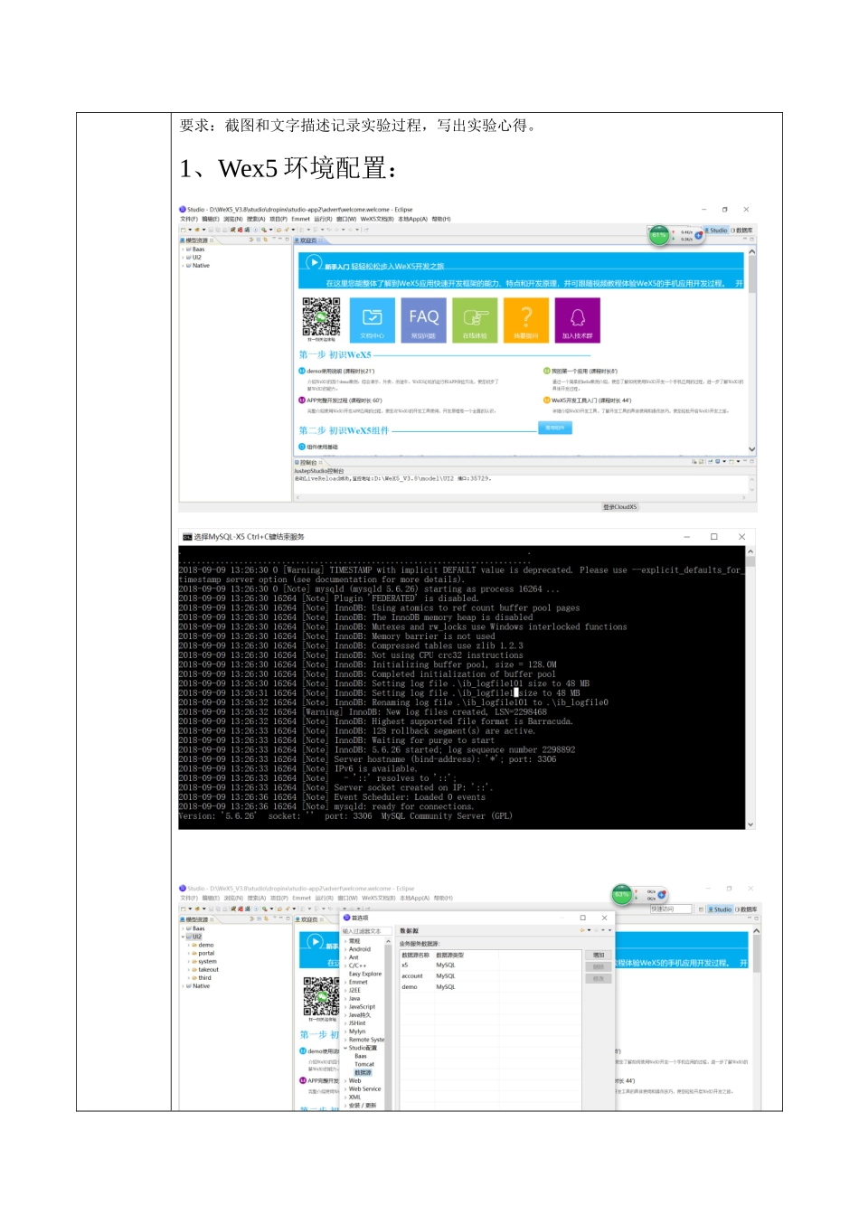Click the green 在线体验 tile icon
Viewport: 859px width, 1215px height.
click(x=475, y=320)
